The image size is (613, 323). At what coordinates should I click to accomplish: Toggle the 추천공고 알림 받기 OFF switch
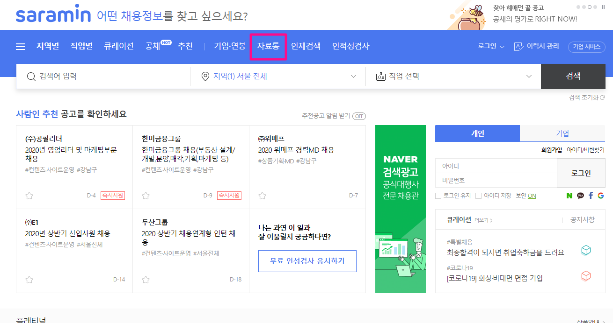(359, 116)
